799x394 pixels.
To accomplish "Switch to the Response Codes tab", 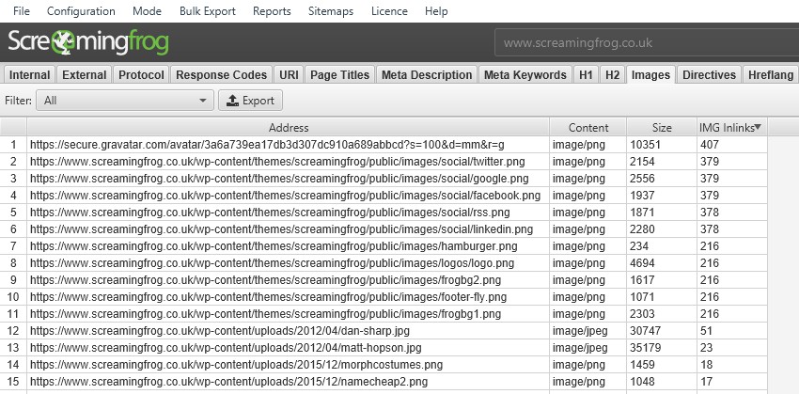I will tap(221, 75).
